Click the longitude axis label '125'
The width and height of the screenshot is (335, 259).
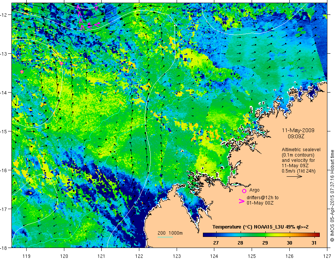coord(252,256)
